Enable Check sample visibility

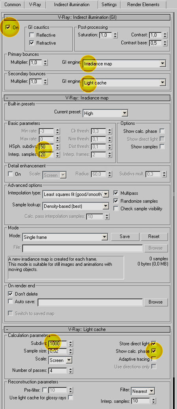tap(116, 209)
